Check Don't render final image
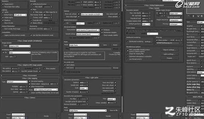Viewport: 204px width, 119px height. (x=3, y=29)
